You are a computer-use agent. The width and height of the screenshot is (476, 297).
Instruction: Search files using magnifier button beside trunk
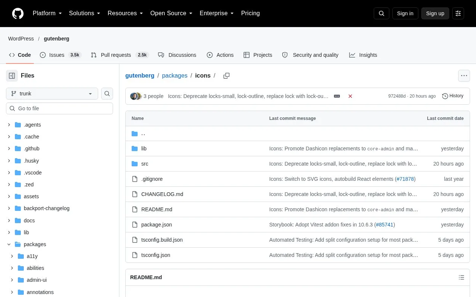click(107, 94)
